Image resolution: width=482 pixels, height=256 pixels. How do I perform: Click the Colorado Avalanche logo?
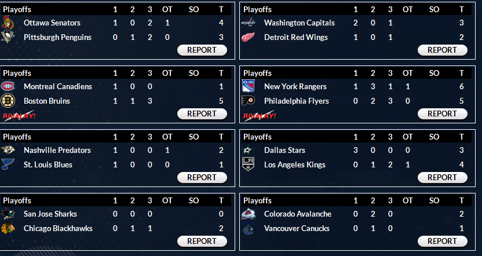[249, 214]
